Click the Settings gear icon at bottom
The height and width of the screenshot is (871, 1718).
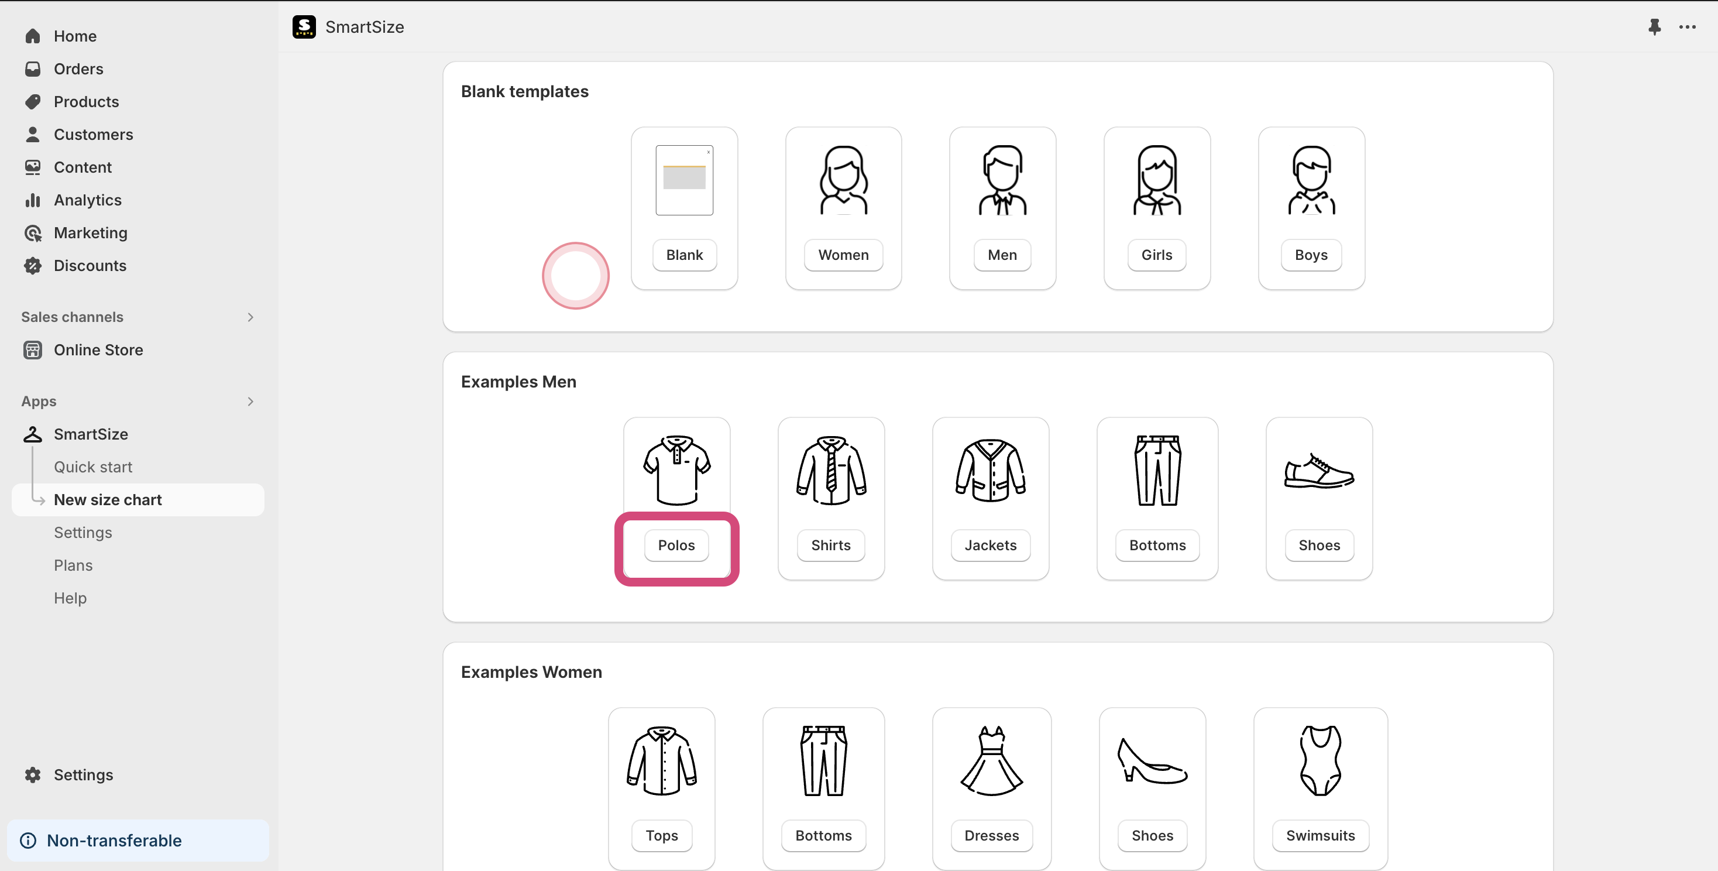point(33,774)
